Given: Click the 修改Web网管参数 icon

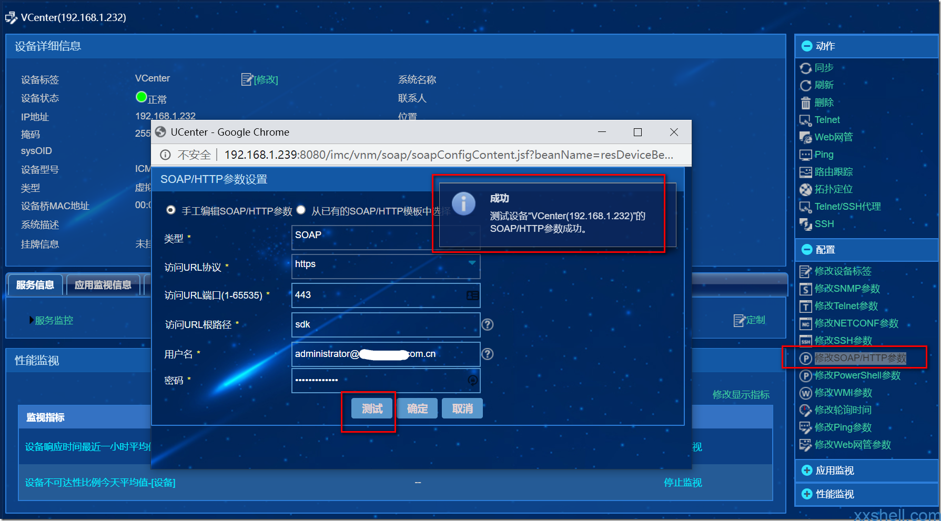Looking at the screenshot, I should (805, 445).
